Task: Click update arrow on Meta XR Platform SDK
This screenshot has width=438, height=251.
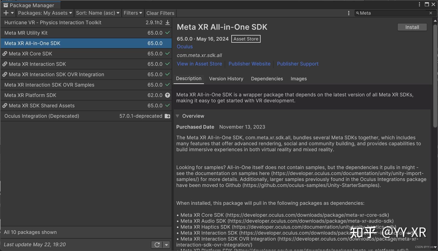Action: pyautogui.click(x=167, y=95)
